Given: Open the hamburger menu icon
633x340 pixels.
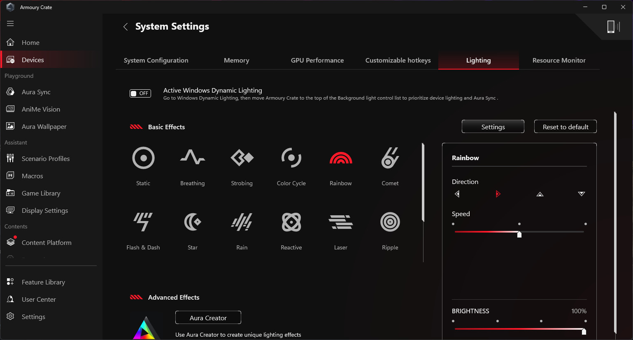Looking at the screenshot, I should tap(10, 23).
